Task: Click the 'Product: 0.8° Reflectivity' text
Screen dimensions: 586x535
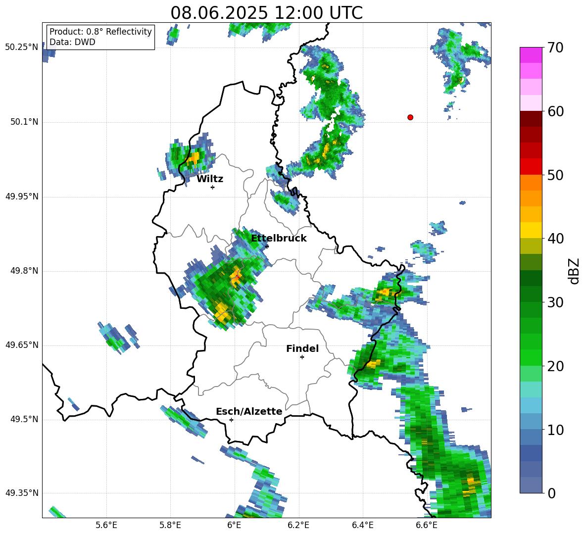Action: (x=100, y=31)
